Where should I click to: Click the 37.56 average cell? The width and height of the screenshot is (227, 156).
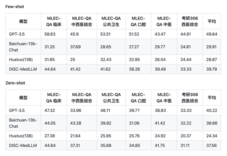coord(211,146)
